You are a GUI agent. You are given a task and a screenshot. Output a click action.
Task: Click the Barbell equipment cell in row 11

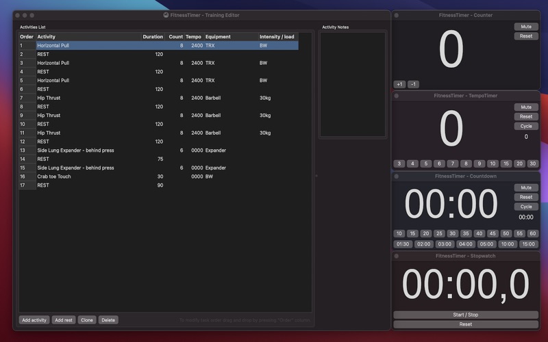(x=231, y=133)
